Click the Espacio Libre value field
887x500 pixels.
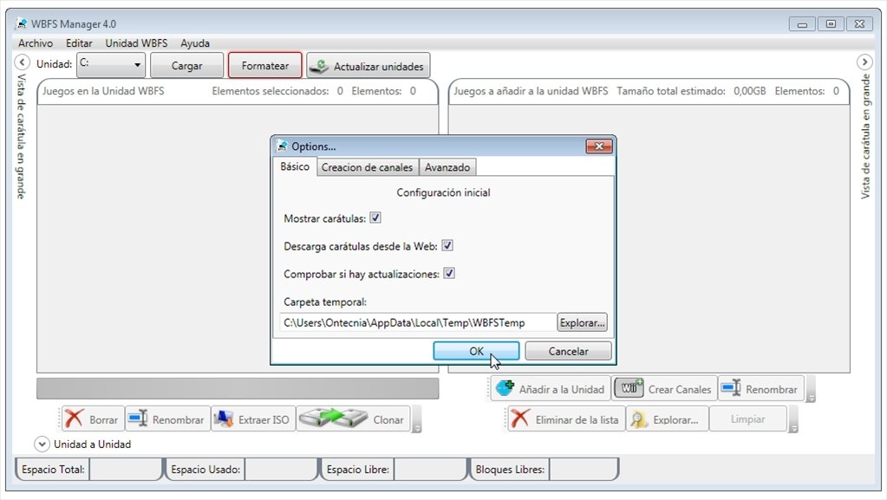coord(429,469)
